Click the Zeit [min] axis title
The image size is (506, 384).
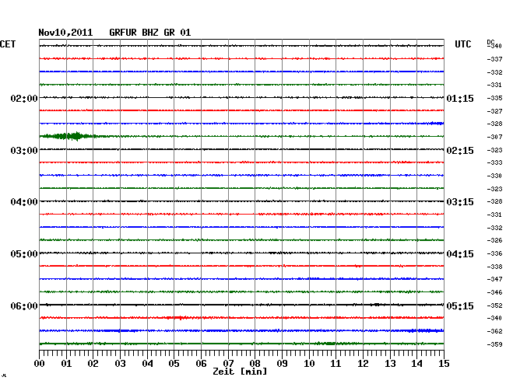click(240, 372)
